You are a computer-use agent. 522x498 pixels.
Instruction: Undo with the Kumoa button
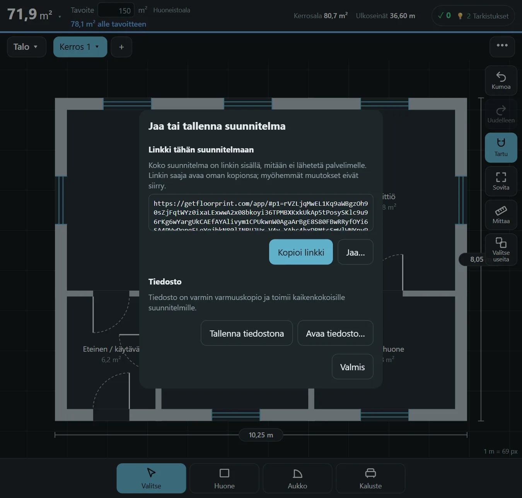tap(501, 80)
